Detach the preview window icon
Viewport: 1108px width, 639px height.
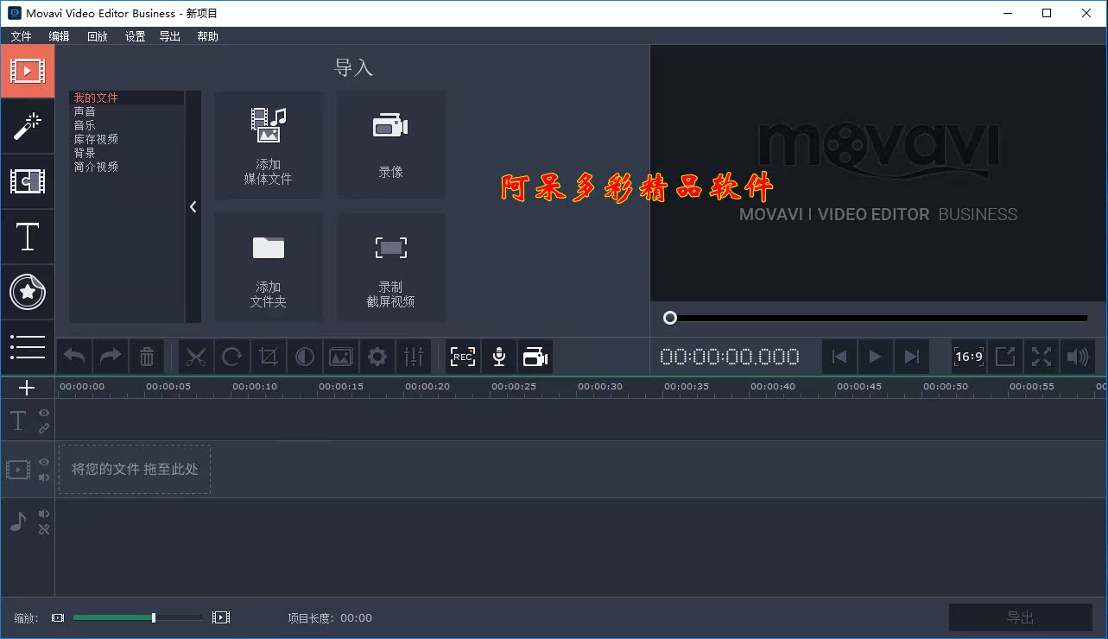pos(1005,357)
